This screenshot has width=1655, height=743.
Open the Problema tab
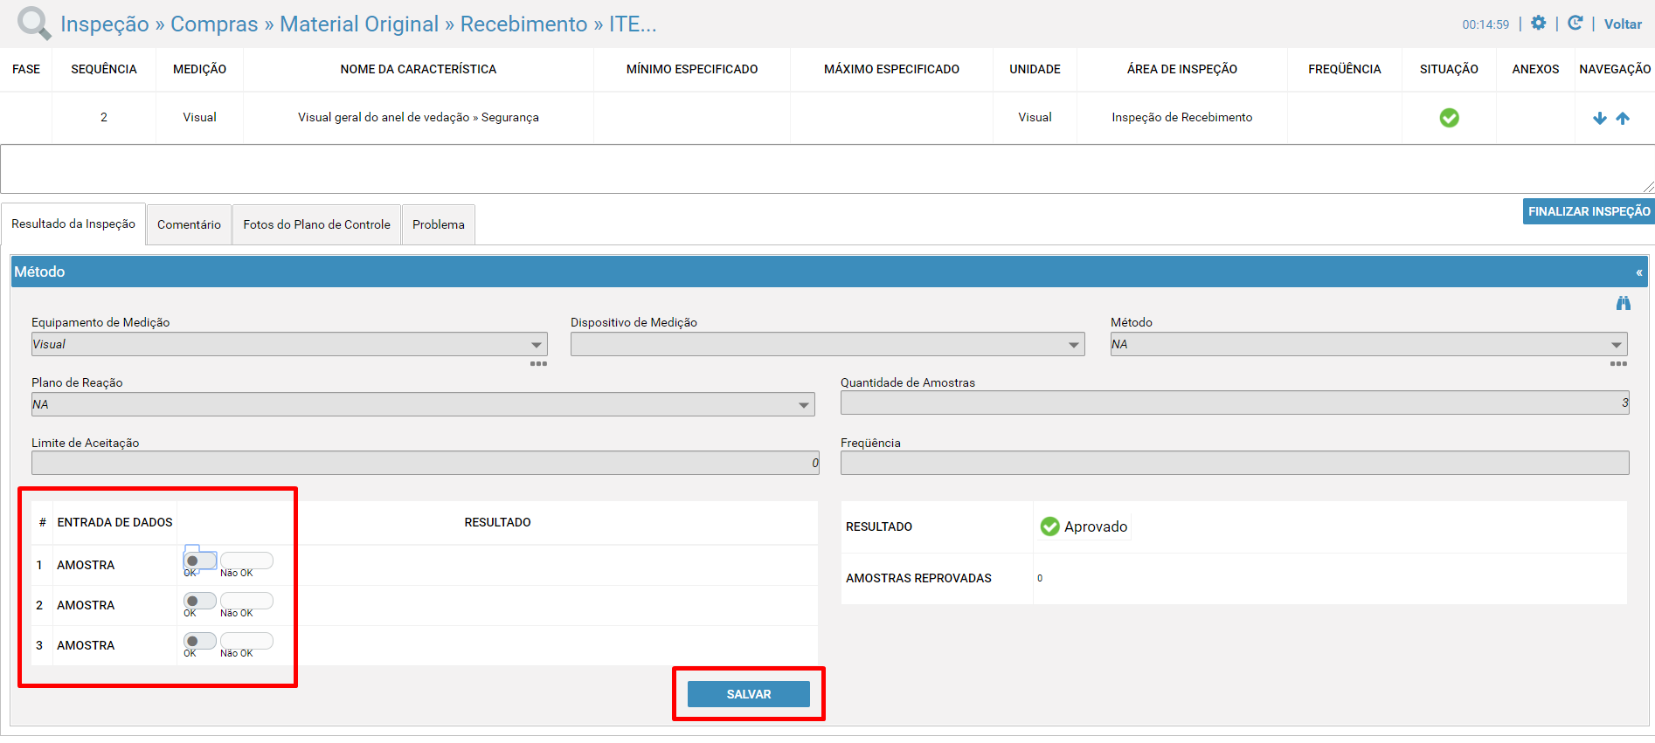click(x=439, y=224)
